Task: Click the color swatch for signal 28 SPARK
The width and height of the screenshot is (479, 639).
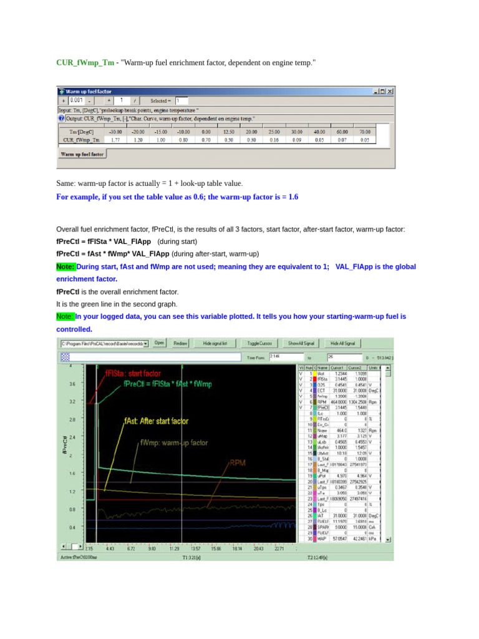Action: (315, 527)
